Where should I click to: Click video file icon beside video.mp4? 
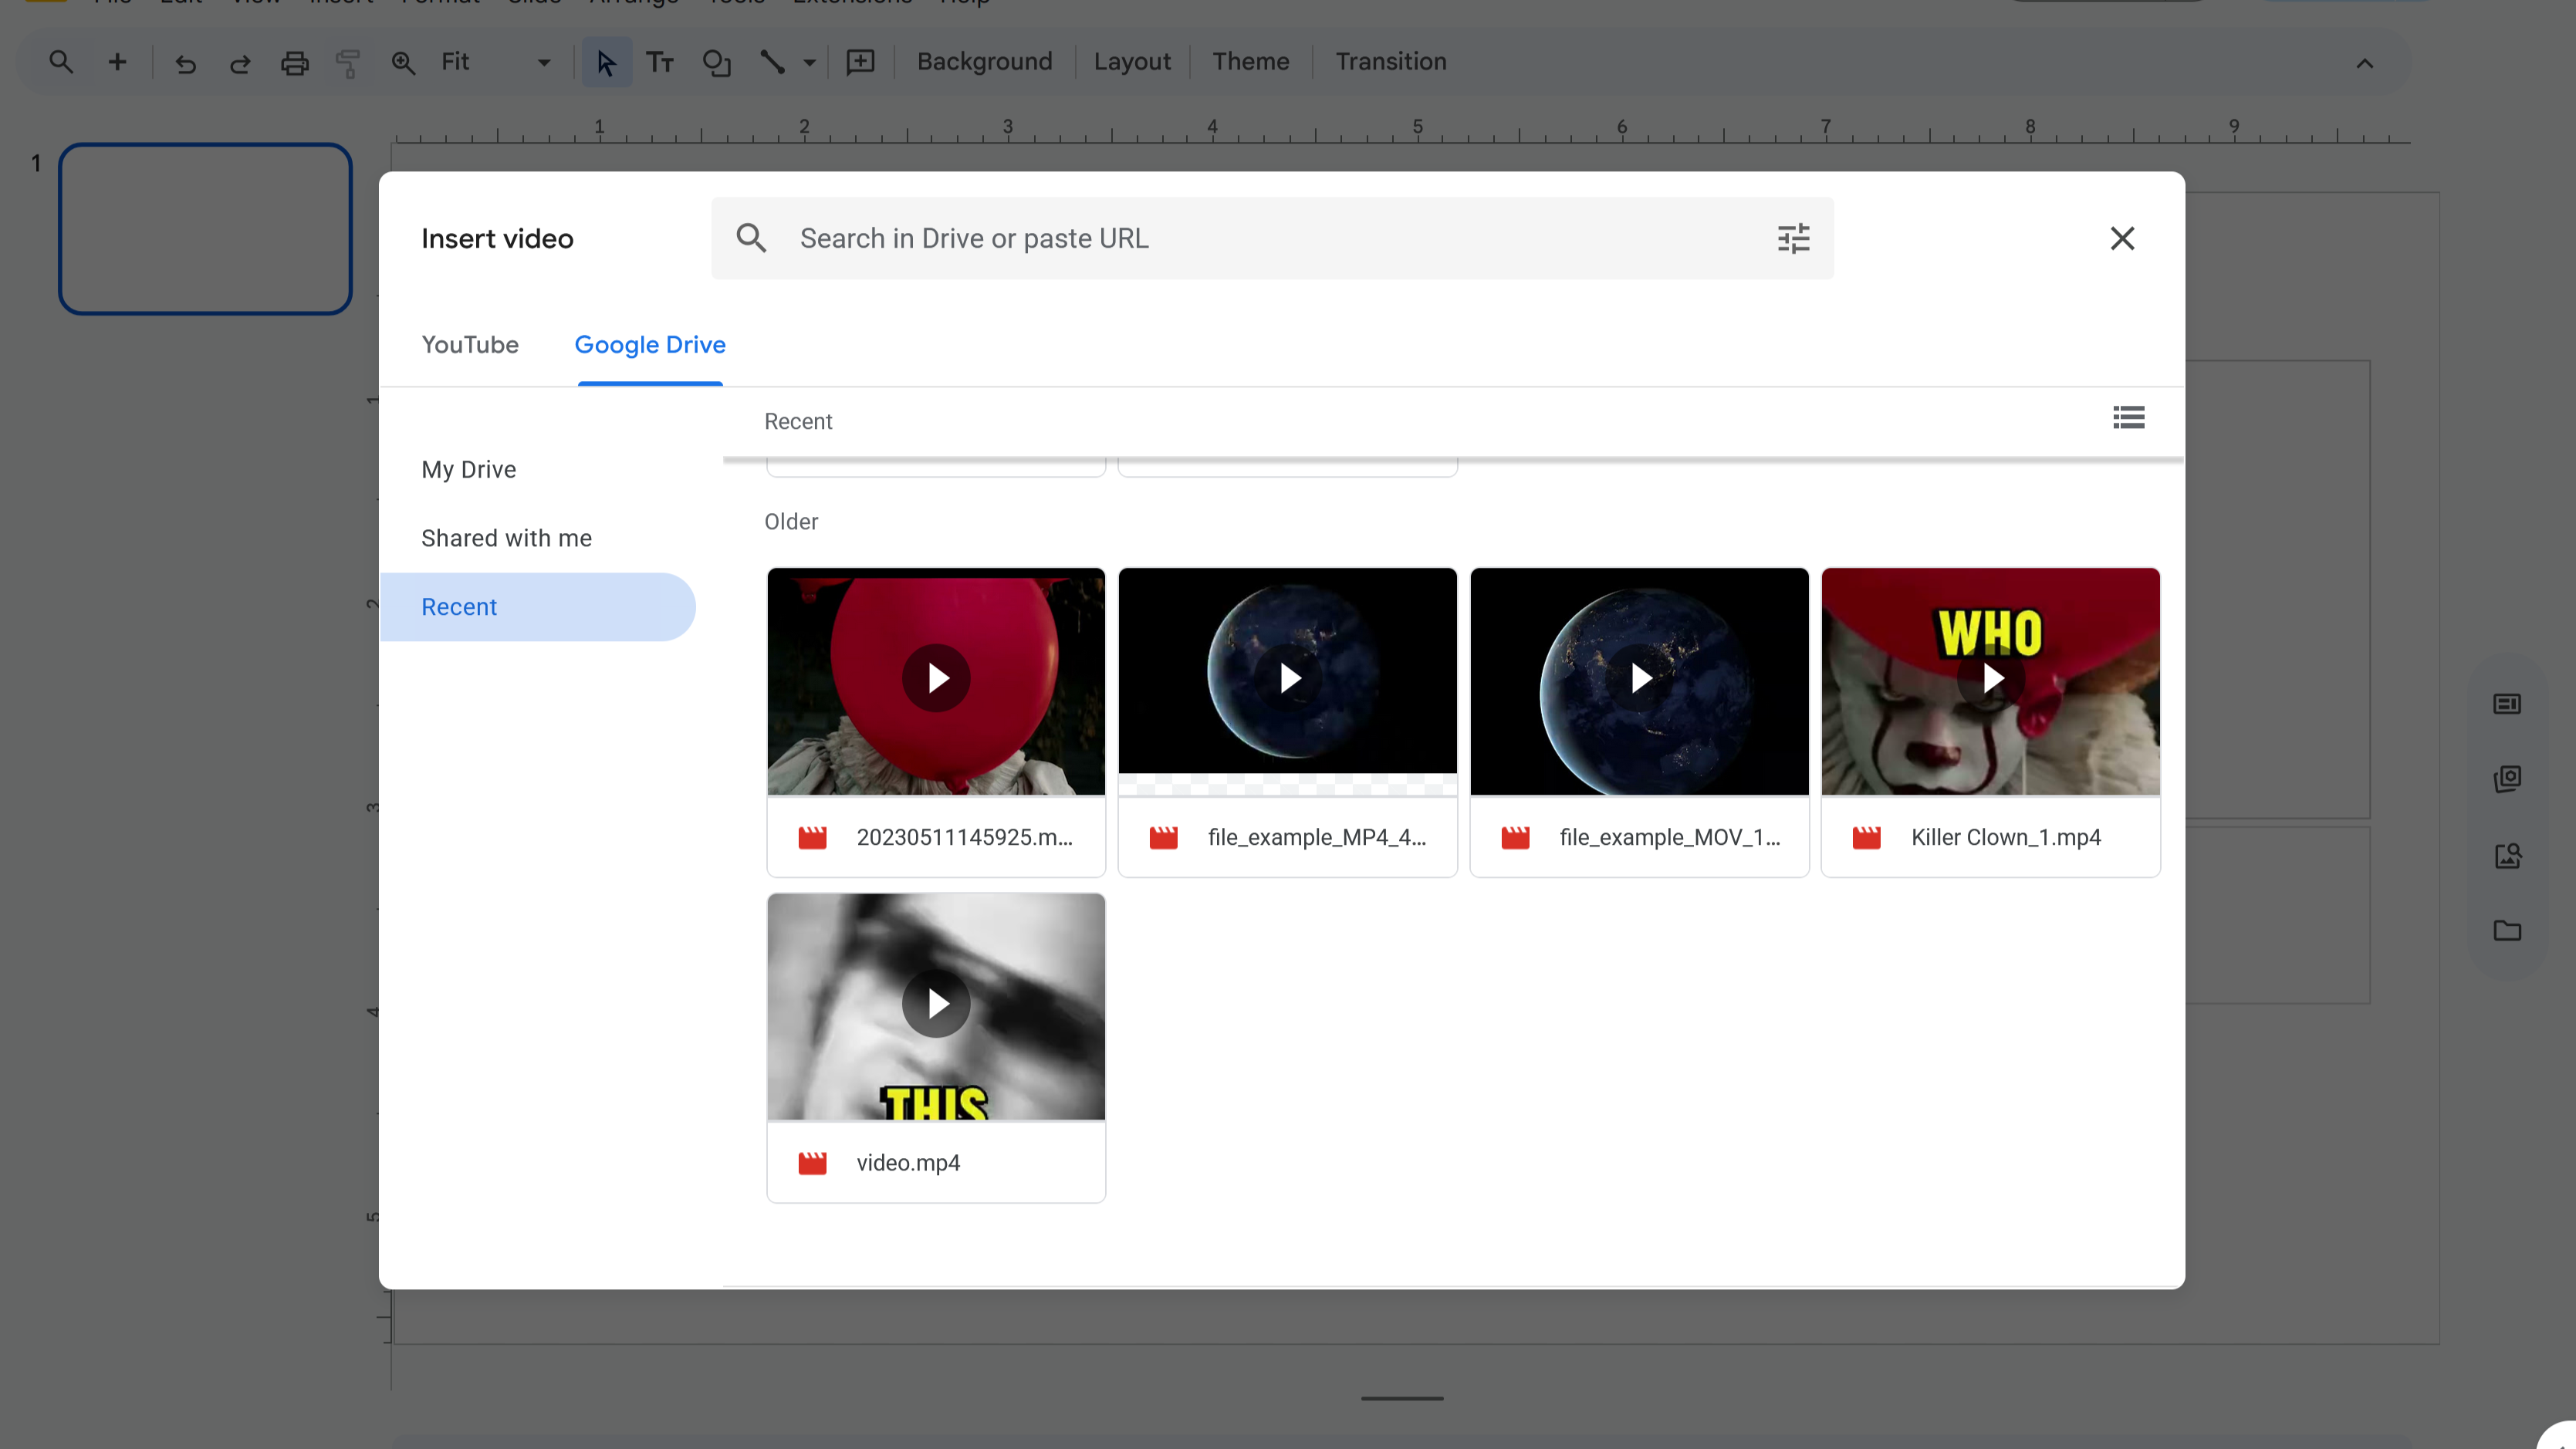(x=812, y=1162)
